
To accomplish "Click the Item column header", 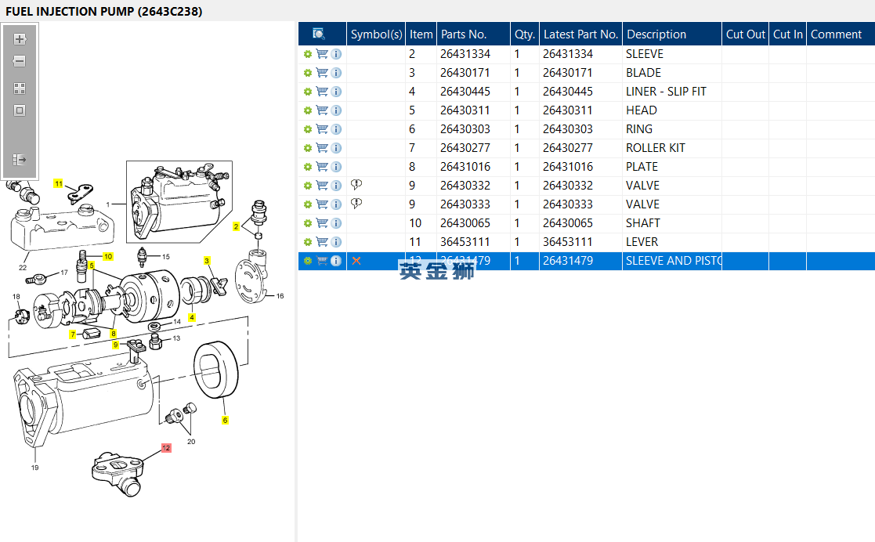I will point(421,34).
